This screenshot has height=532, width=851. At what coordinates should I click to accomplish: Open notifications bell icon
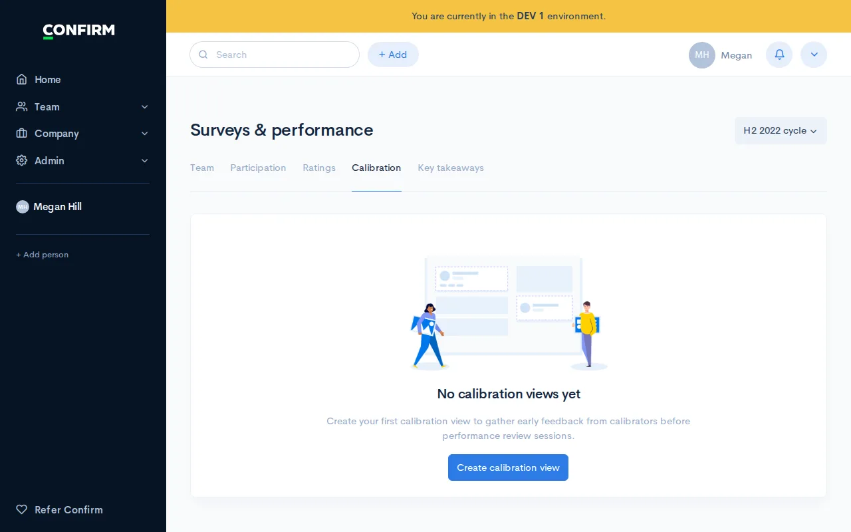(779, 55)
